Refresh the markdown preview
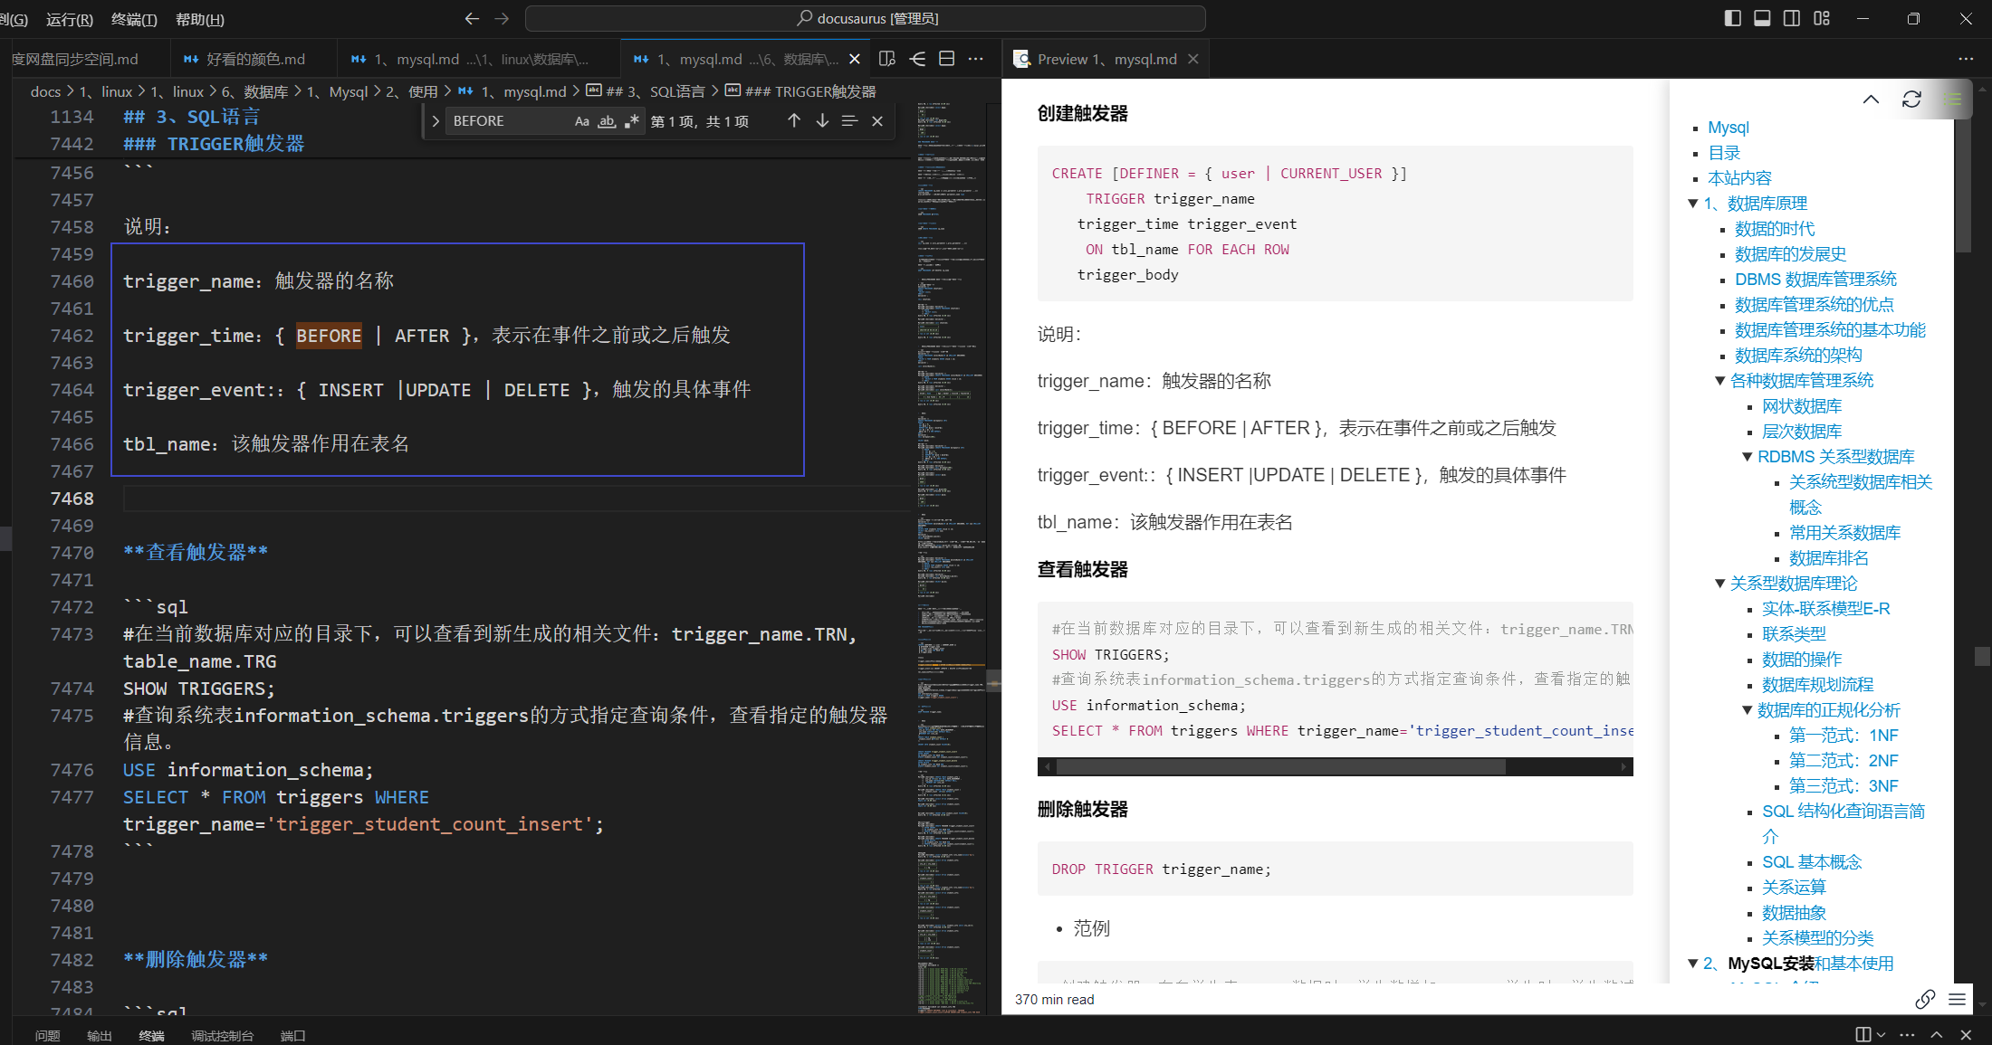Image resolution: width=1992 pixels, height=1045 pixels. (1911, 100)
